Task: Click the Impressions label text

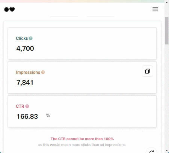Action: coord(28,72)
